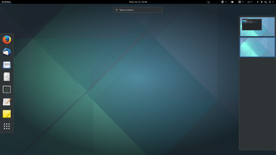Open the Files cabinet icon in the dash
The height and width of the screenshot is (155, 276).
[x=7, y=77]
